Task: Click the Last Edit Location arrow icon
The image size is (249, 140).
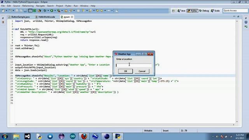Action: pos(97,11)
